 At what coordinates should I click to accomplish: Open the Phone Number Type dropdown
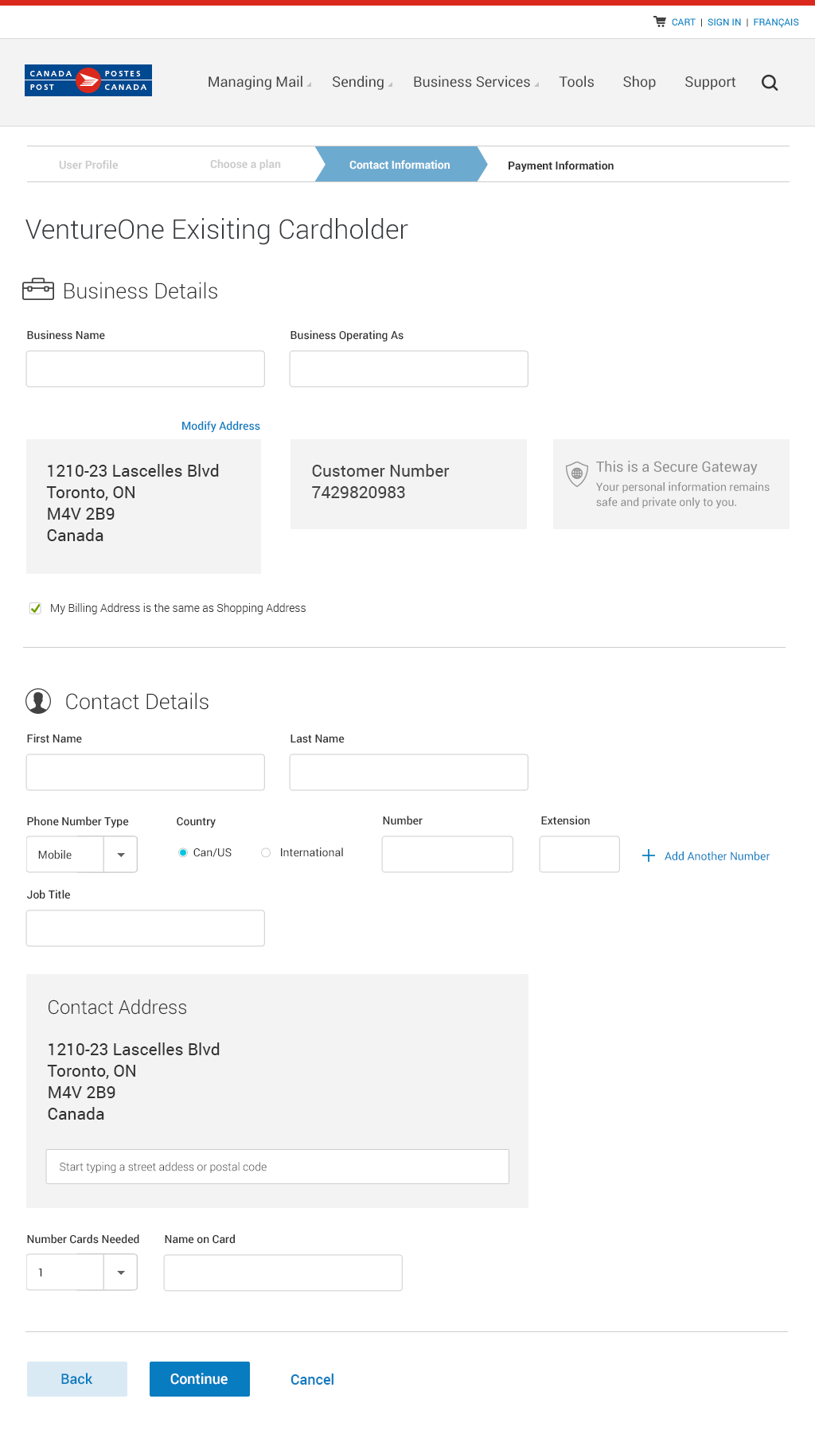tap(82, 854)
